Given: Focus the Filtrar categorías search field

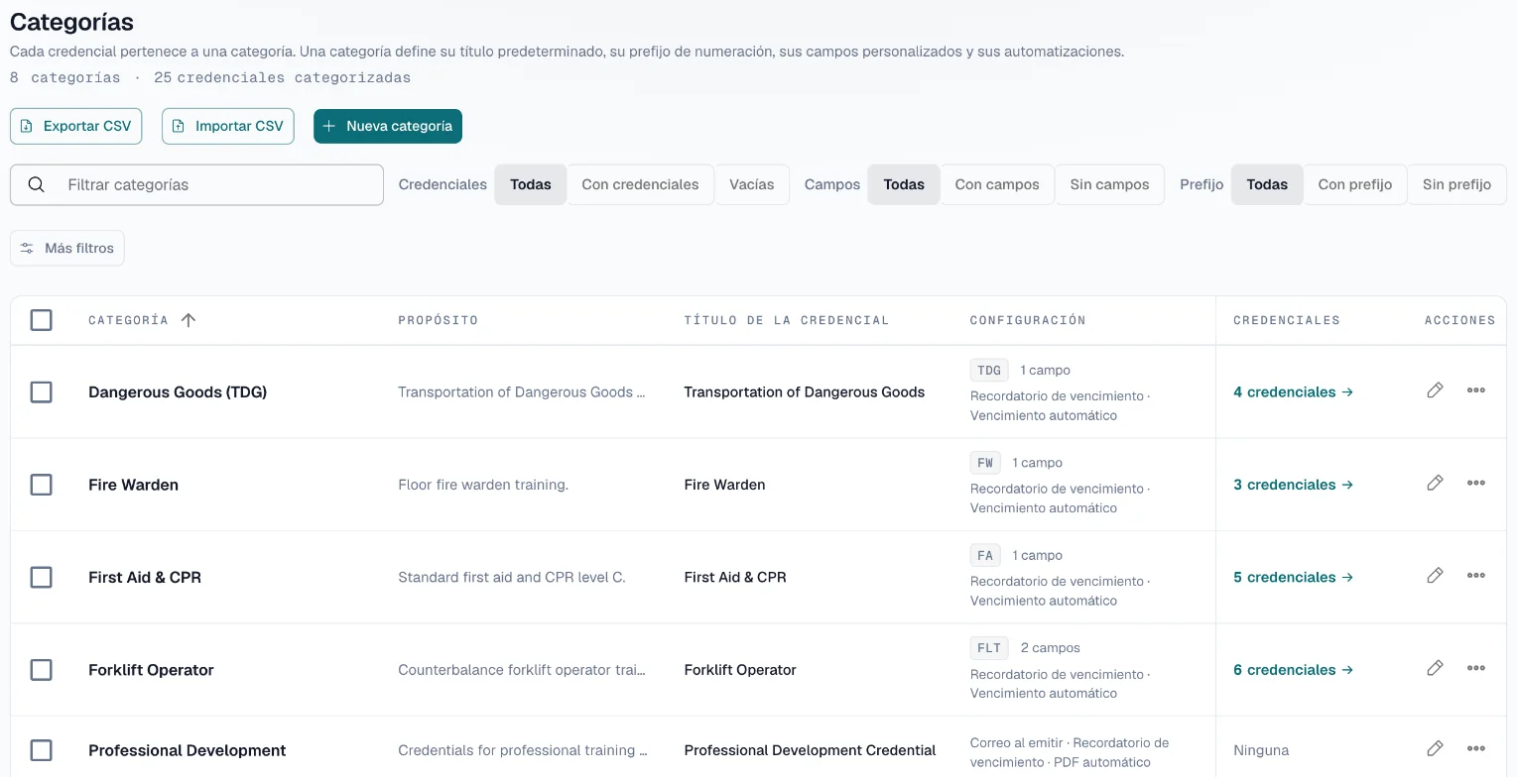Looking at the screenshot, I should click(196, 184).
